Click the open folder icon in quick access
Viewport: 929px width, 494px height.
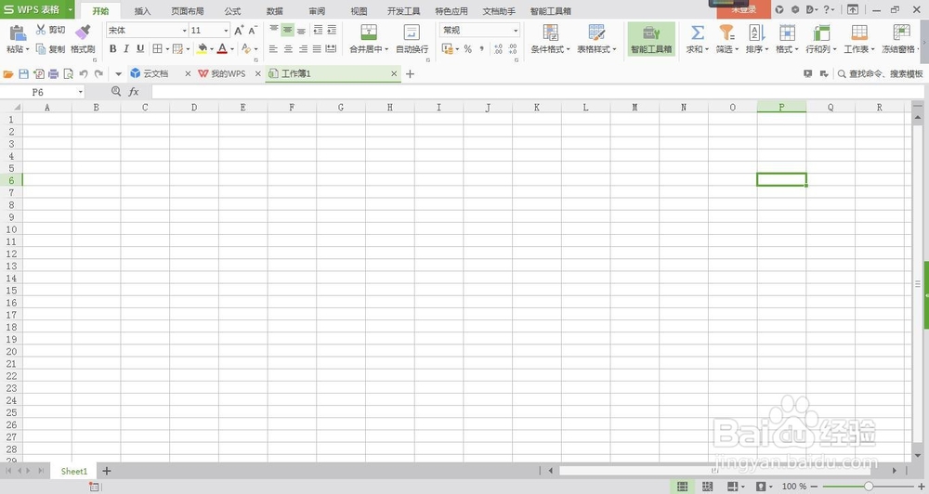pos(8,74)
